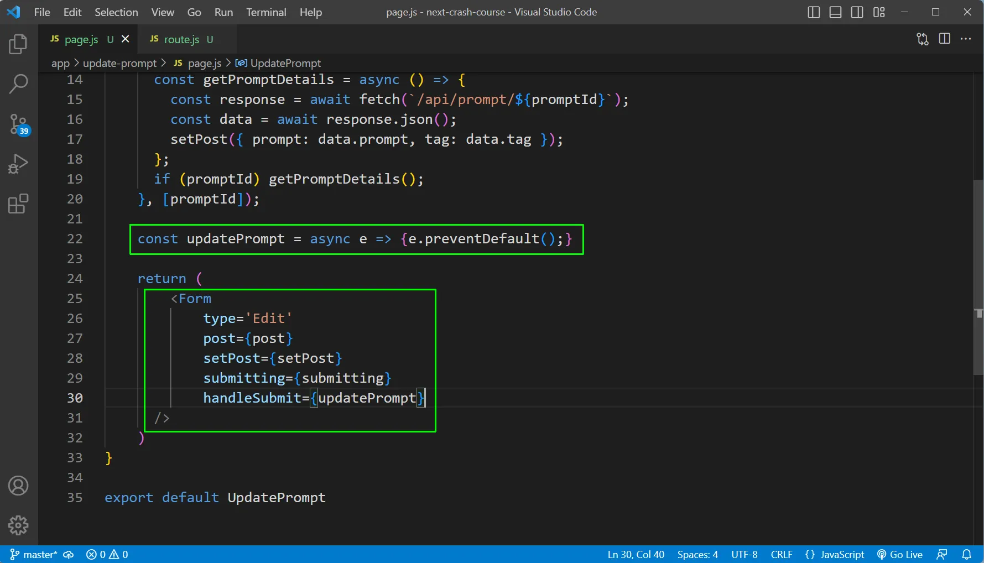Open Problems via errors and warnings count
The image size is (984, 563).
click(107, 554)
